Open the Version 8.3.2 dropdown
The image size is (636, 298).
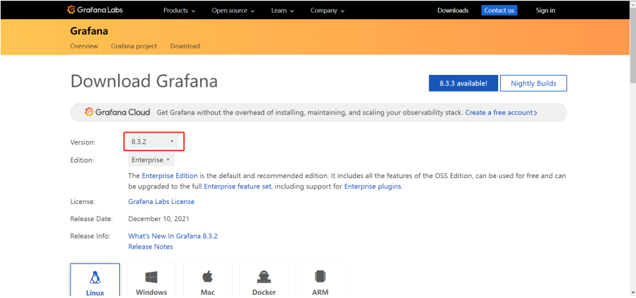tap(153, 141)
